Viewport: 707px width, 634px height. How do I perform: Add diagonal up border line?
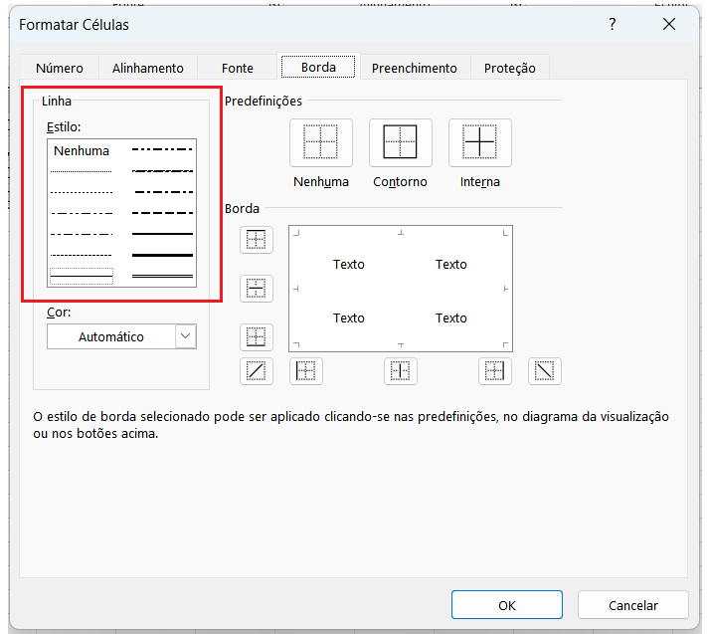click(x=257, y=371)
